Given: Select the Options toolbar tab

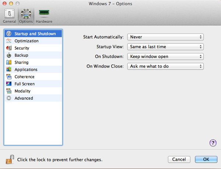Looking at the screenshot, I should click(26, 16).
